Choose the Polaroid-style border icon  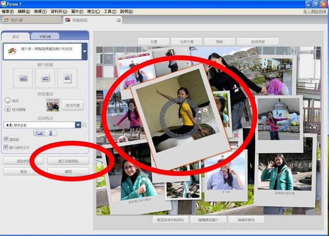pos(67,78)
